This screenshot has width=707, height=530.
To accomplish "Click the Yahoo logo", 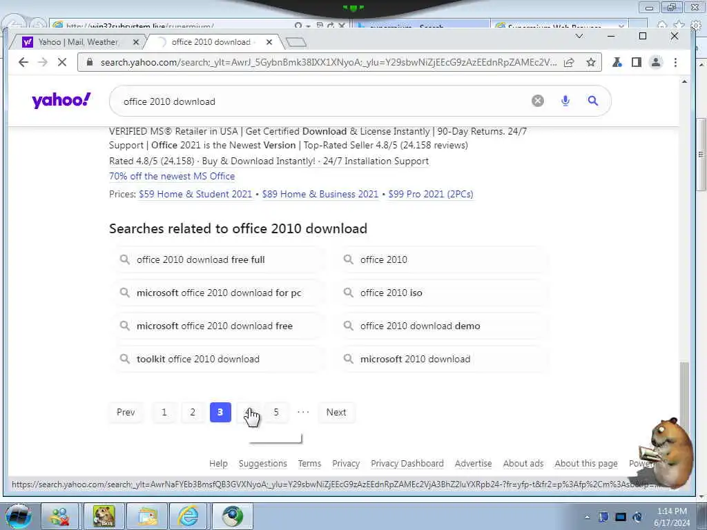I will 61,100.
